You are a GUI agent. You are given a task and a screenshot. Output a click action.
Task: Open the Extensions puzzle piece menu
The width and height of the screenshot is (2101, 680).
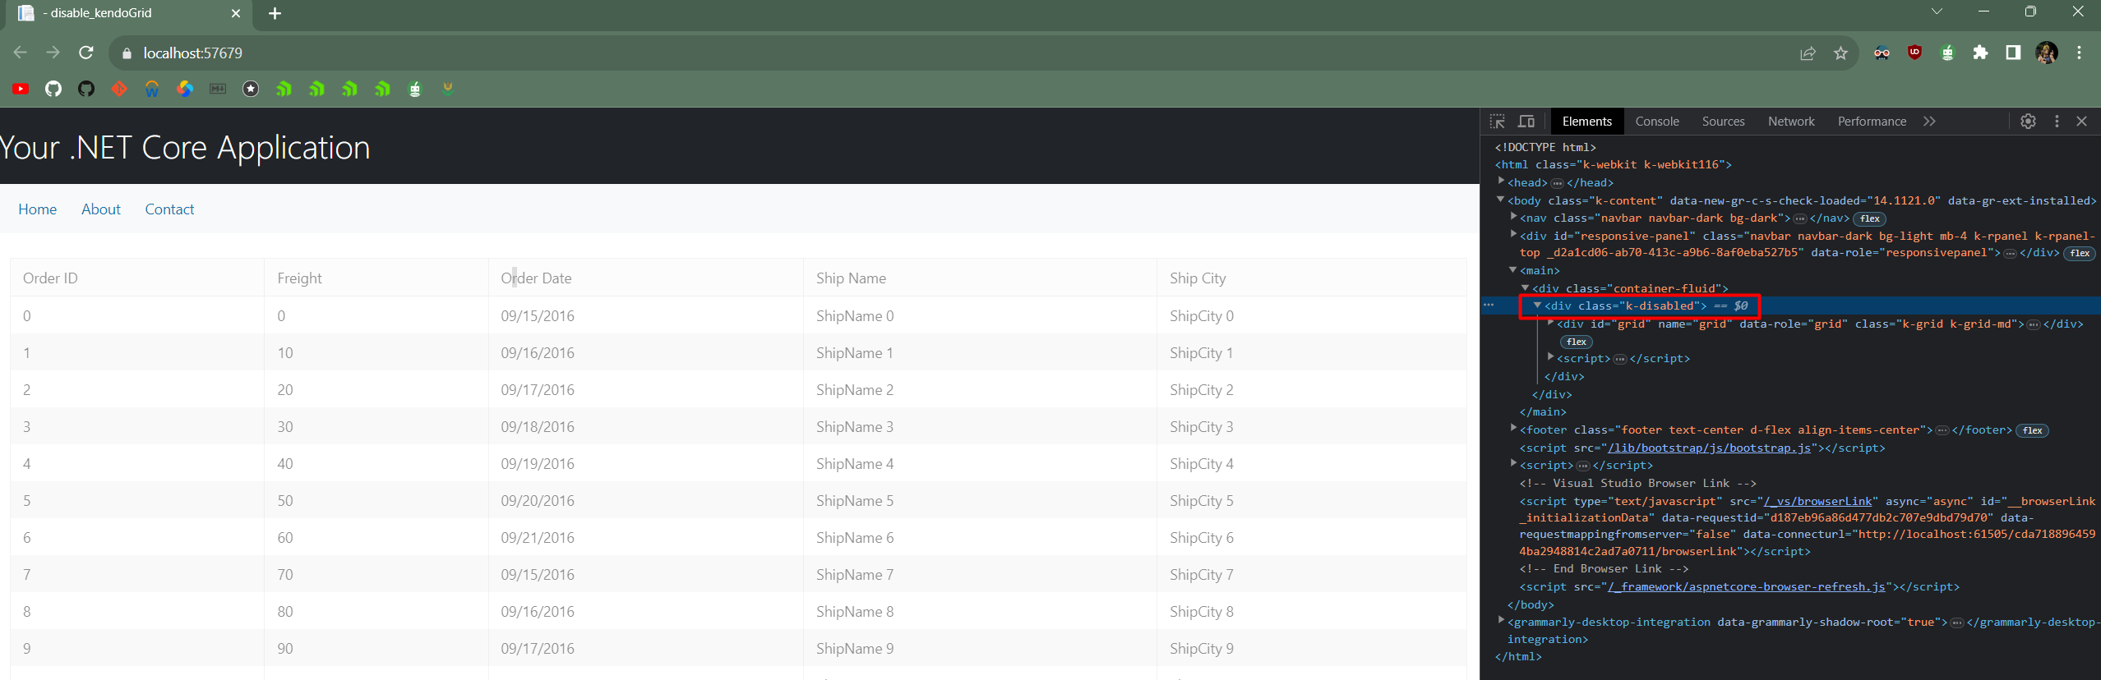(x=1980, y=53)
